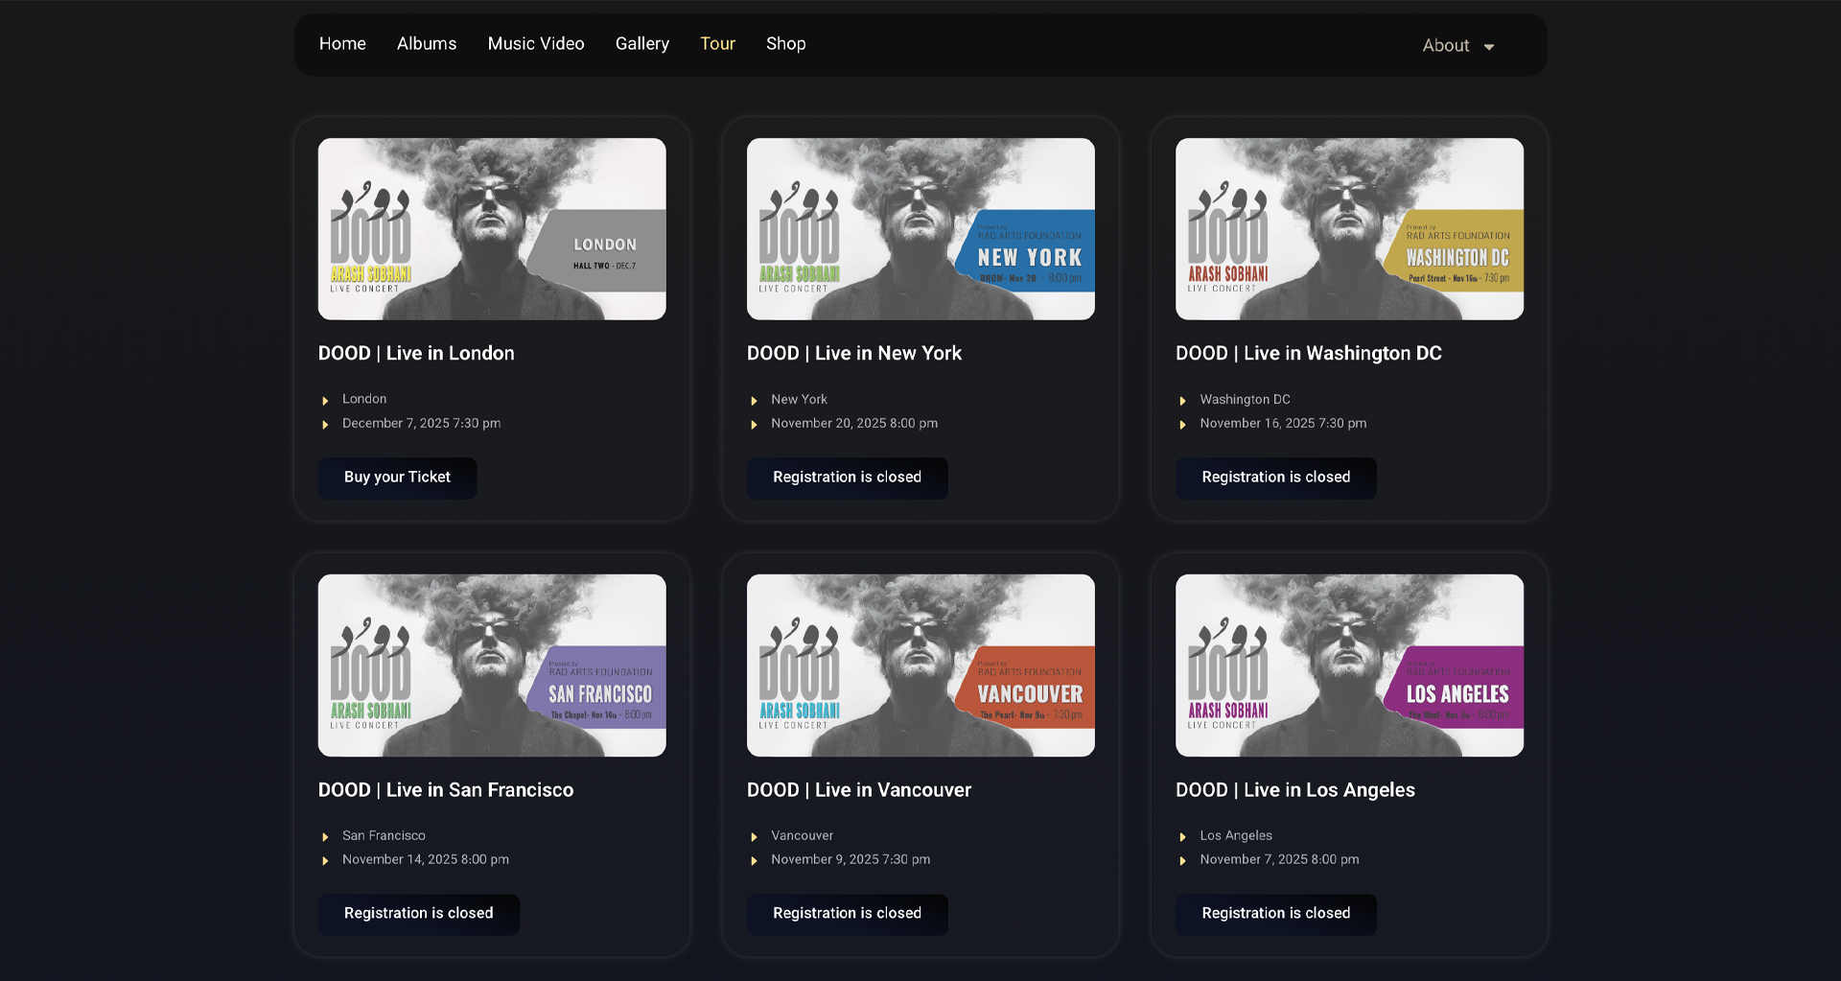Click Los Angeles's Registration is closed button
The height and width of the screenshot is (981, 1841).
[x=1276, y=914]
